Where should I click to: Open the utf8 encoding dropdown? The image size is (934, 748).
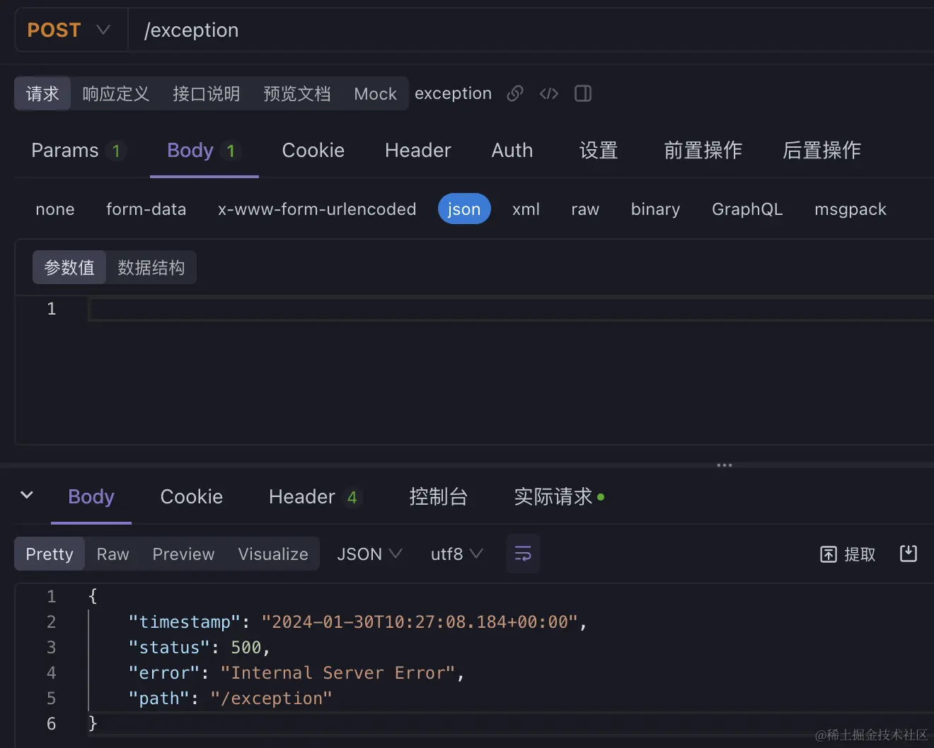tap(456, 554)
